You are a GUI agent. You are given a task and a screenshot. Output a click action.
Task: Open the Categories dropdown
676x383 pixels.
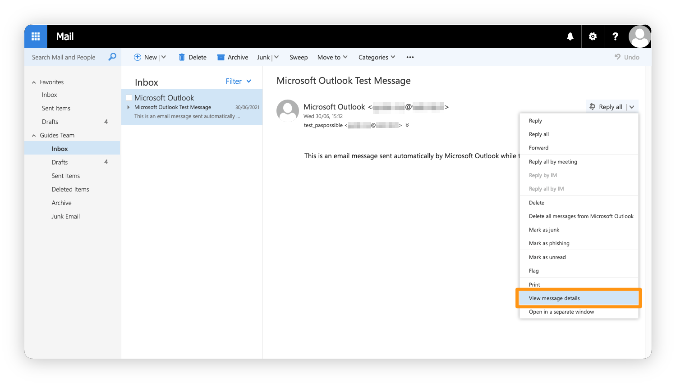point(377,57)
